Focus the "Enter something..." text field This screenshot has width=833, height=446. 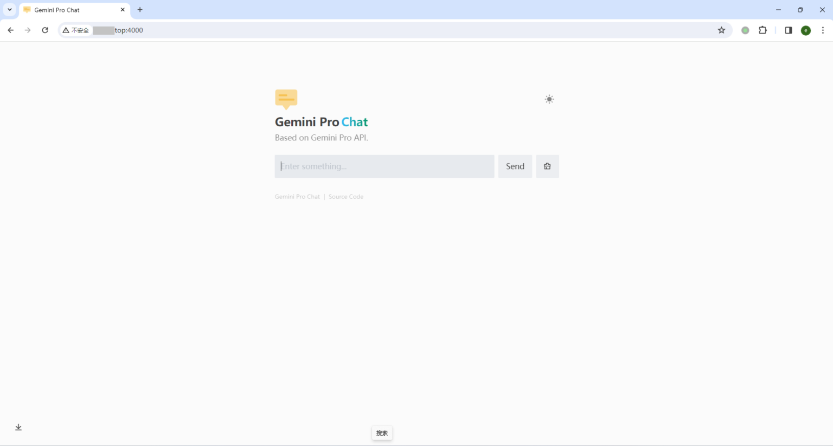coord(384,166)
